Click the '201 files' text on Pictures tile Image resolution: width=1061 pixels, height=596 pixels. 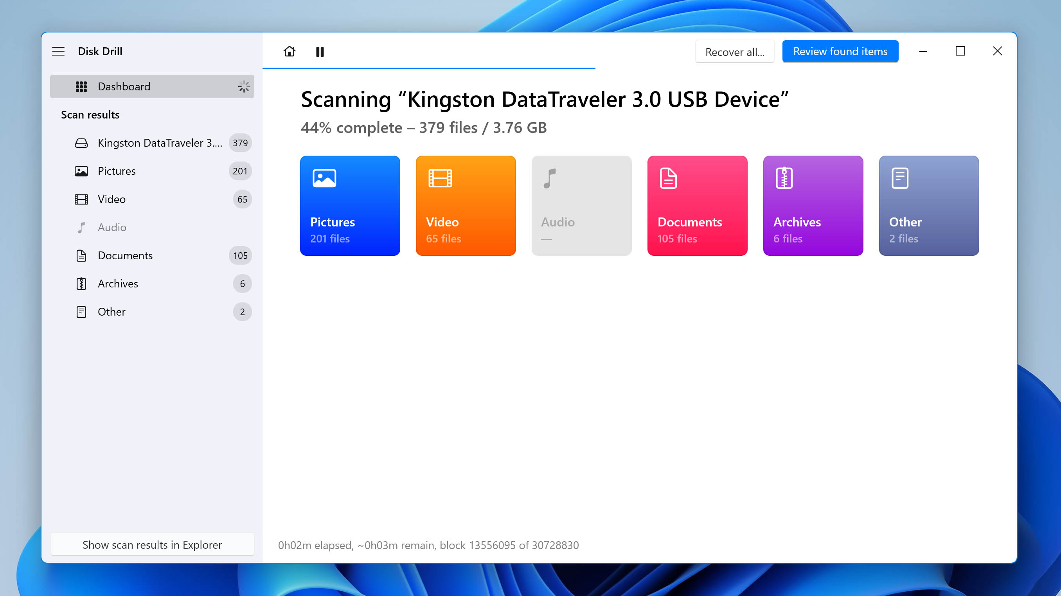(329, 239)
